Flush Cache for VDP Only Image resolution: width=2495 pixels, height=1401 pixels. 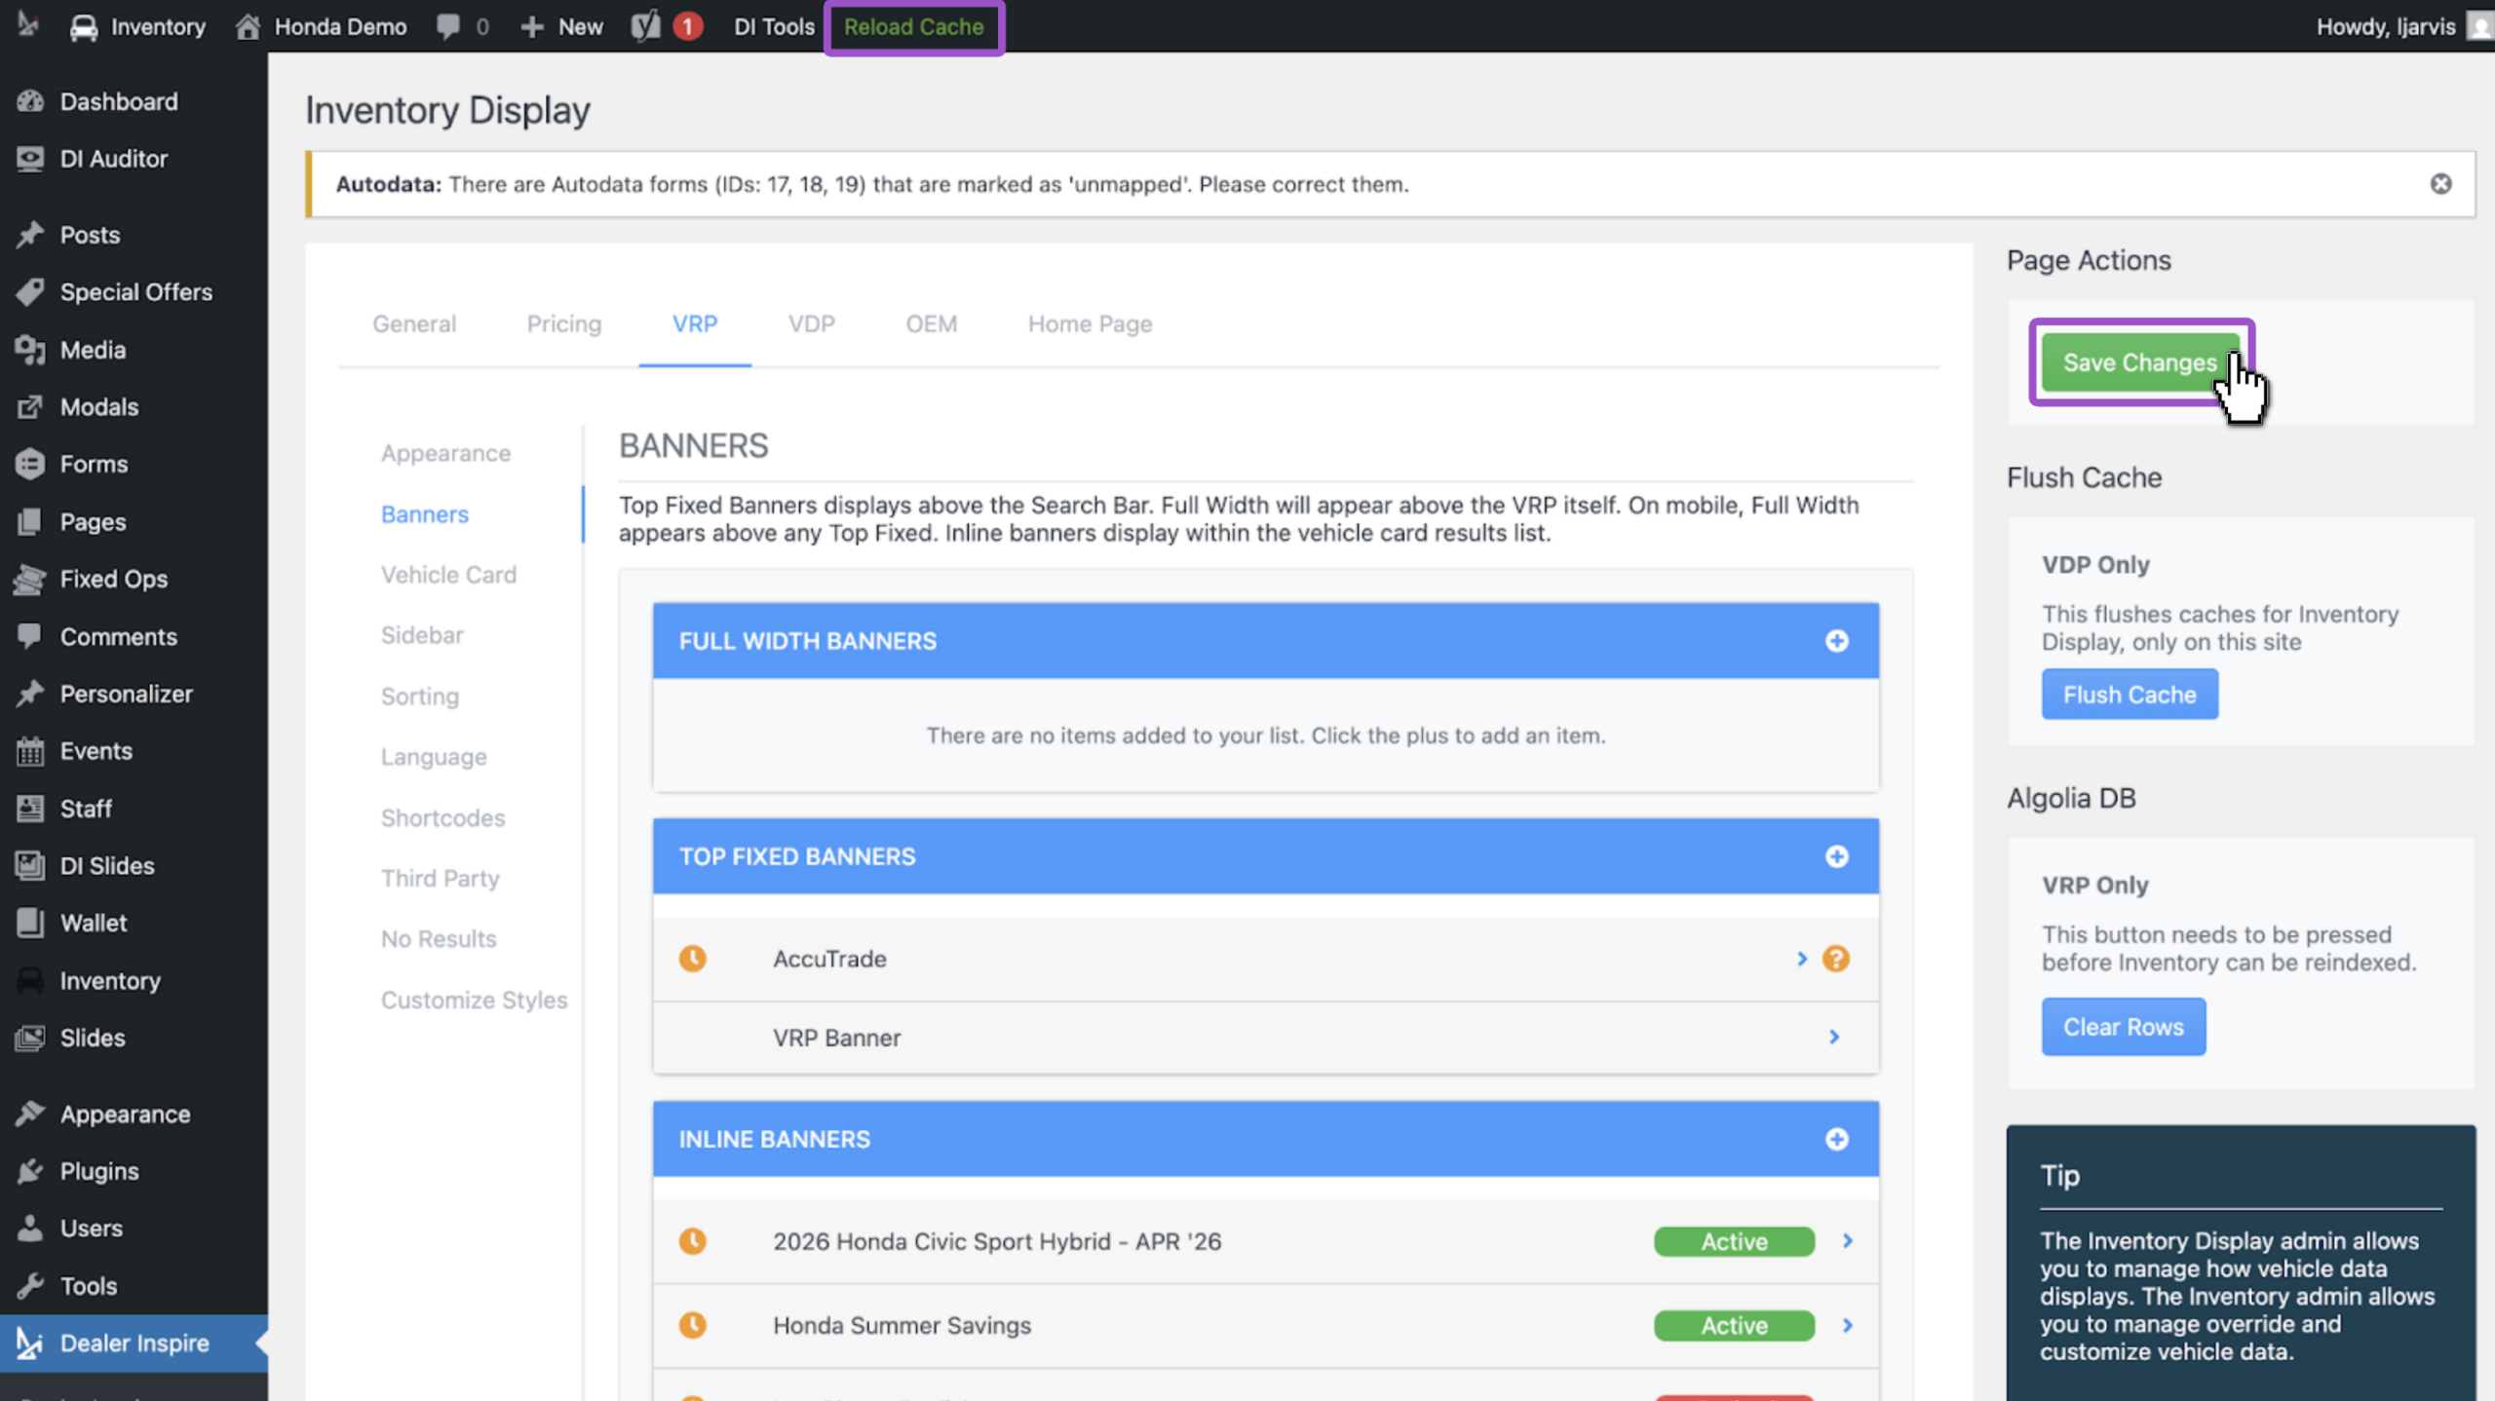[2130, 695]
